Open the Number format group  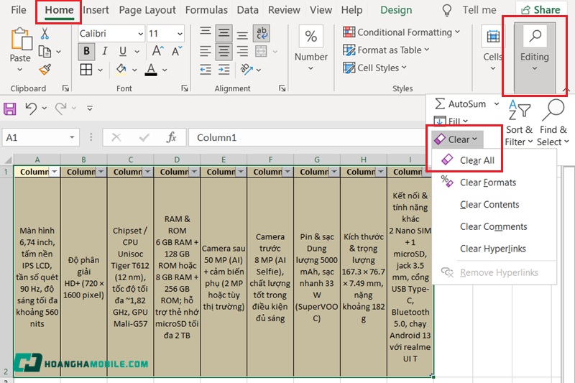pyautogui.click(x=311, y=47)
